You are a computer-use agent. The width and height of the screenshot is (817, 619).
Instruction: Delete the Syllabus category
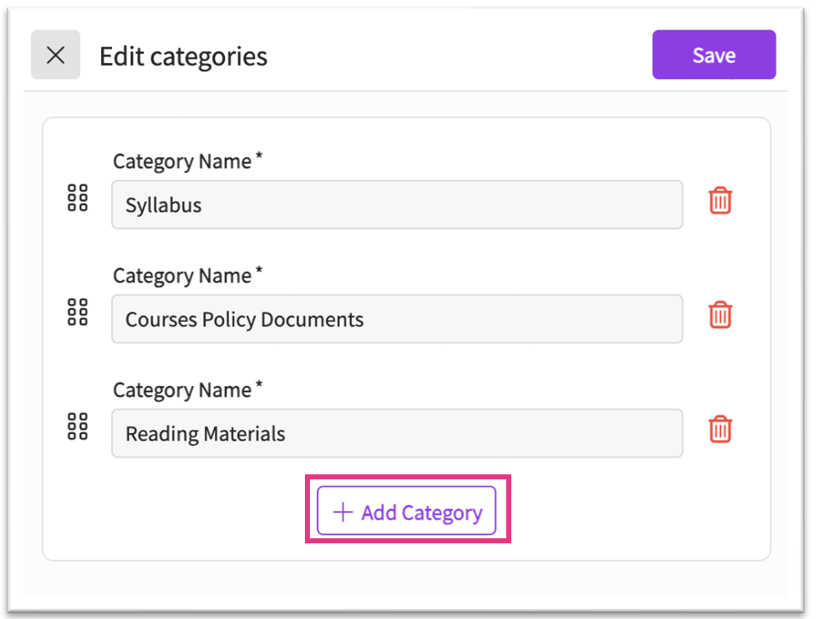[720, 201]
